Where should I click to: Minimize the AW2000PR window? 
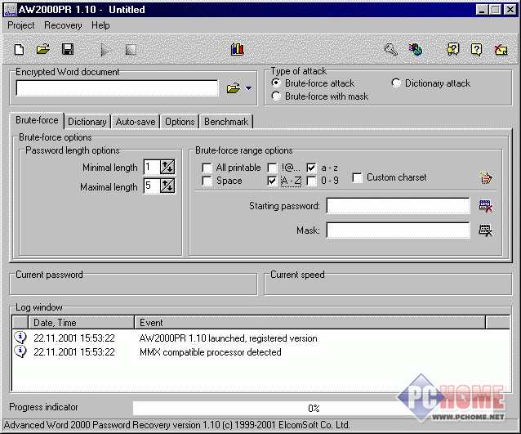(482, 10)
